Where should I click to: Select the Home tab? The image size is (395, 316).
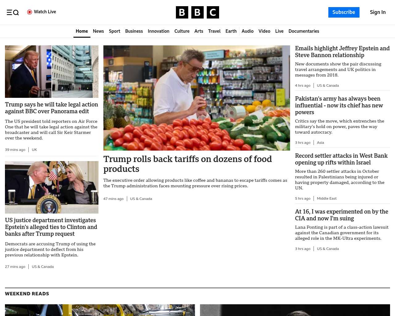(82, 31)
